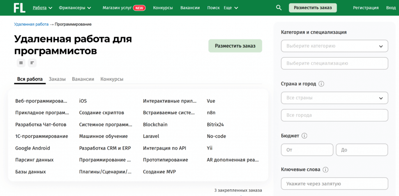The width and height of the screenshot is (399, 196).
Task: Go to Вакансии in top navigation
Action: (190, 8)
